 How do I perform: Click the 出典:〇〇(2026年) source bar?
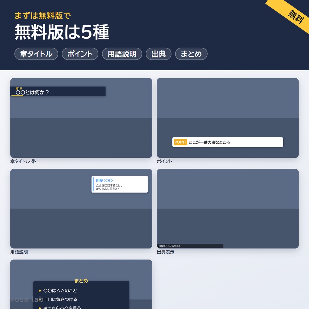point(190,246)
